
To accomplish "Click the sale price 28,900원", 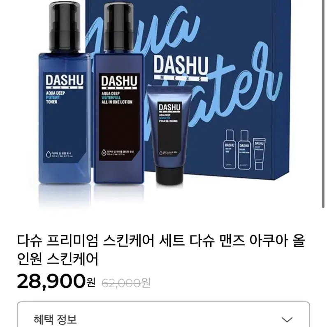I will (56, 281).
